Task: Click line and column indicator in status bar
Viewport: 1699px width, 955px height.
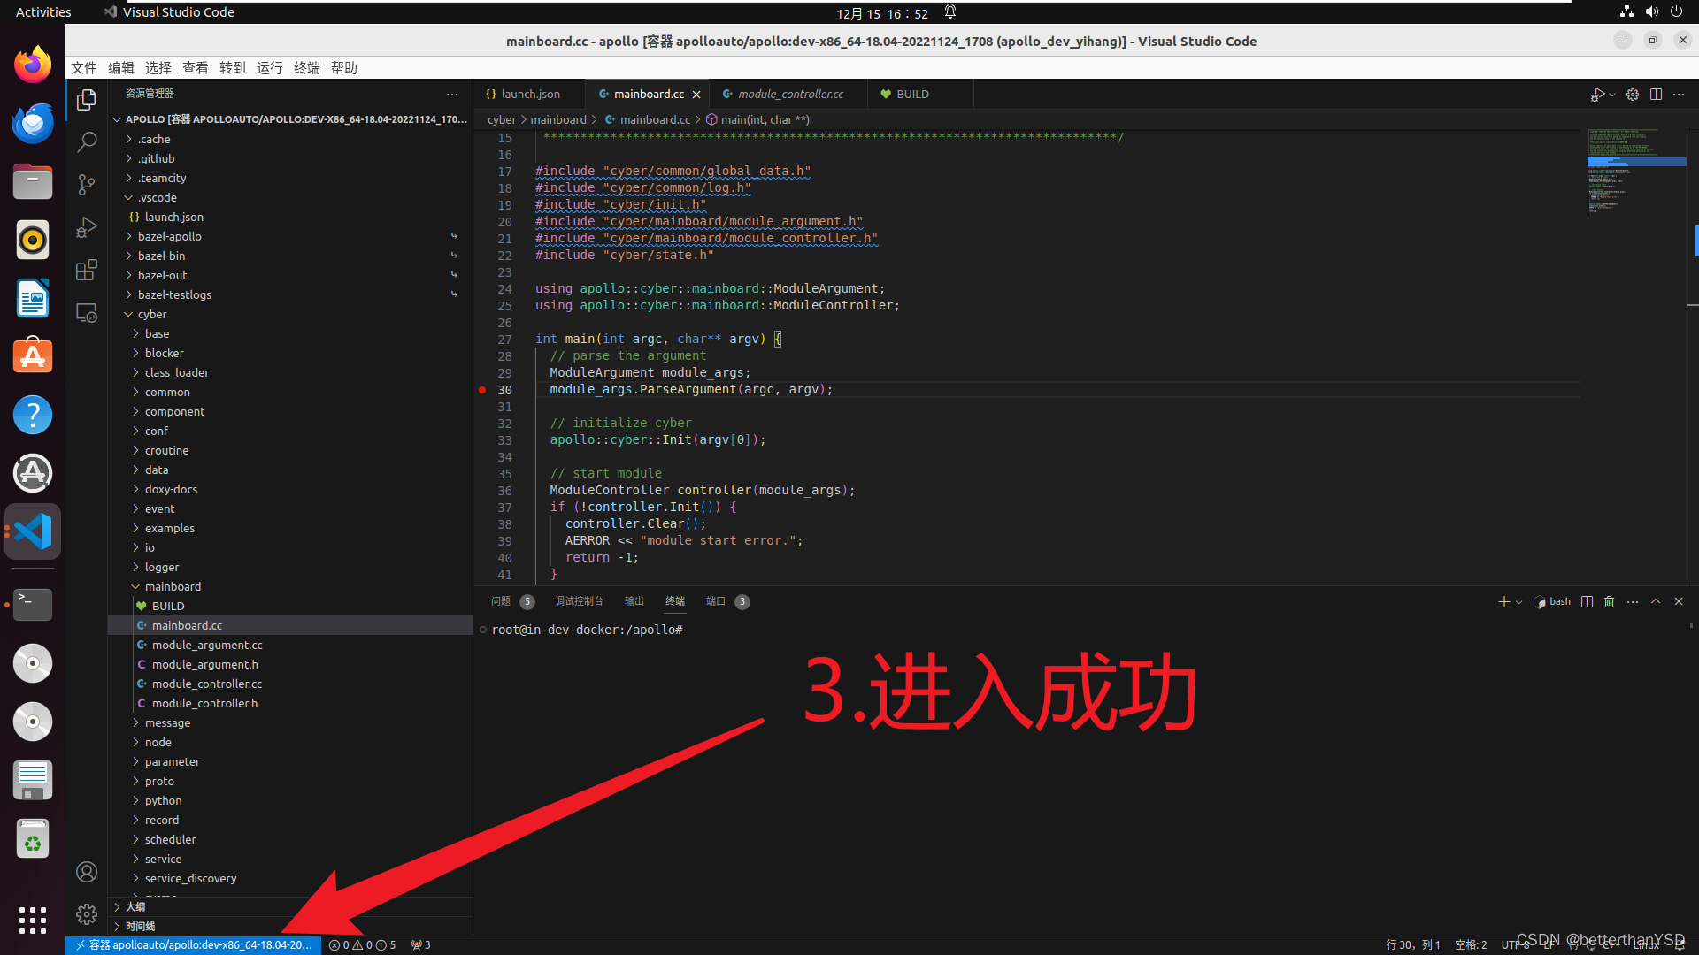Action: (1413, 945)
